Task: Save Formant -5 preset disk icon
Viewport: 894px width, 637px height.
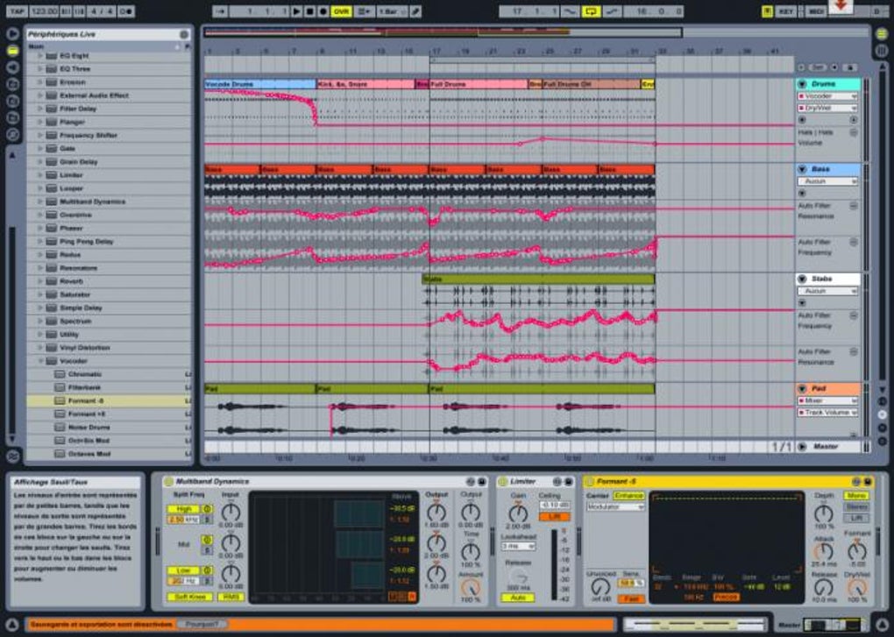Action: (x=867, y=481)
